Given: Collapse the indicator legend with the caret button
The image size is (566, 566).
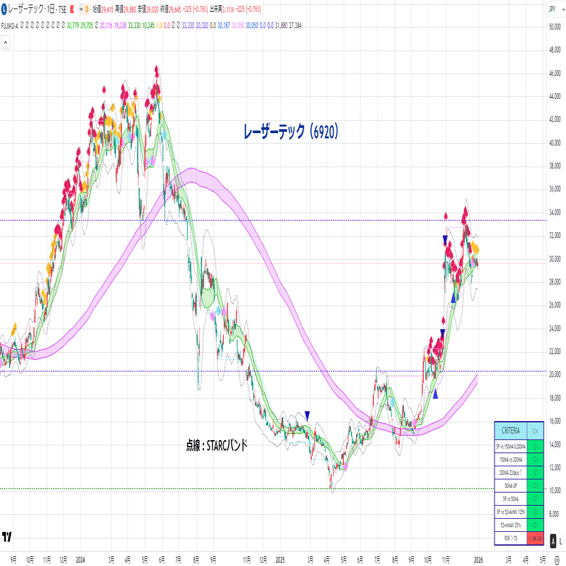Looking at the screenshot, I should [x=5, y=43].
